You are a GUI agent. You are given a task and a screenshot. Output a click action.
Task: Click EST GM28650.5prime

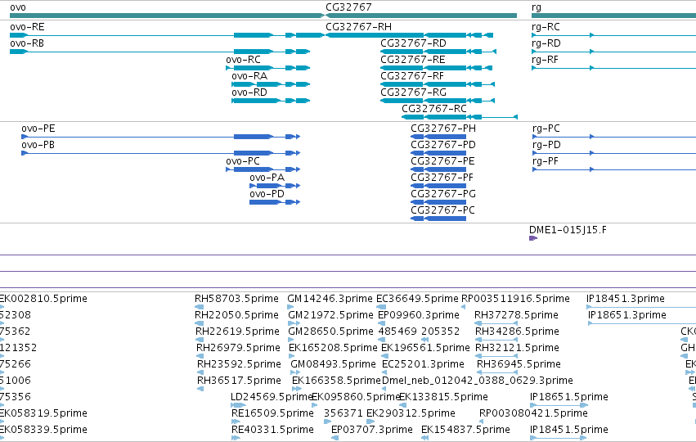tap(332, 331)
